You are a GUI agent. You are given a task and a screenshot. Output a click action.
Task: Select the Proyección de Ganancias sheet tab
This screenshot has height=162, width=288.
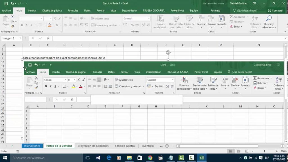pos(93,146)
